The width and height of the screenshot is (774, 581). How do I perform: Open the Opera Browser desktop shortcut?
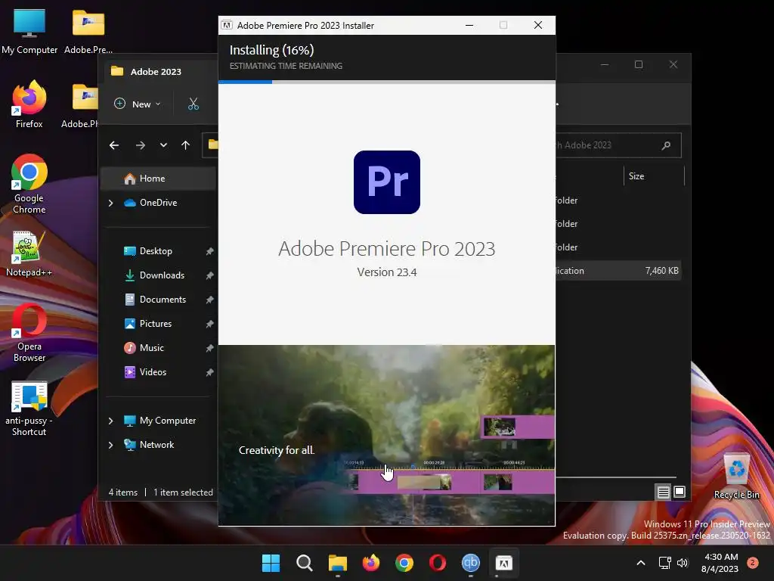point(29,333)
